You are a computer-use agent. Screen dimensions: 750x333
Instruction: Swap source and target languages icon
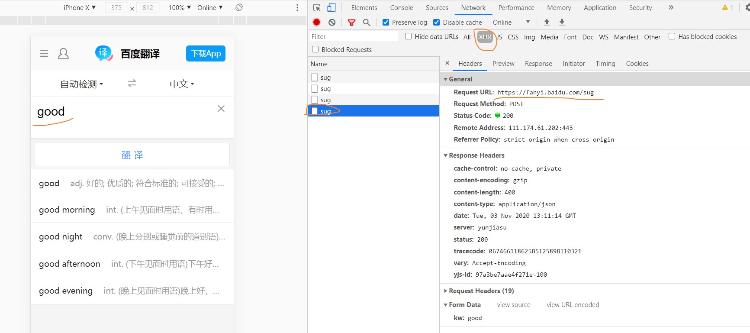132,83
